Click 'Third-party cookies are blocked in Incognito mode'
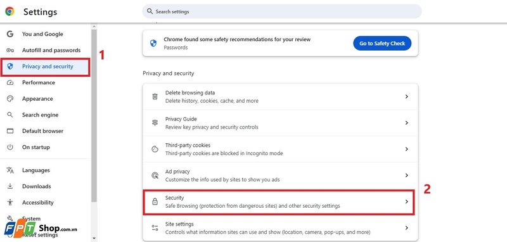The width and height of the screenshot is (507, 242). 224,153
